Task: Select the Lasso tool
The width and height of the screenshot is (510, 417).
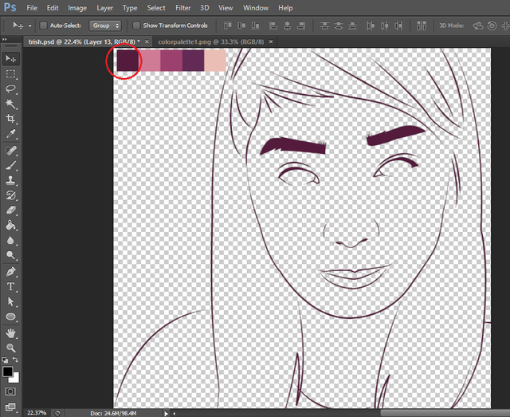Action: point(11,89)
